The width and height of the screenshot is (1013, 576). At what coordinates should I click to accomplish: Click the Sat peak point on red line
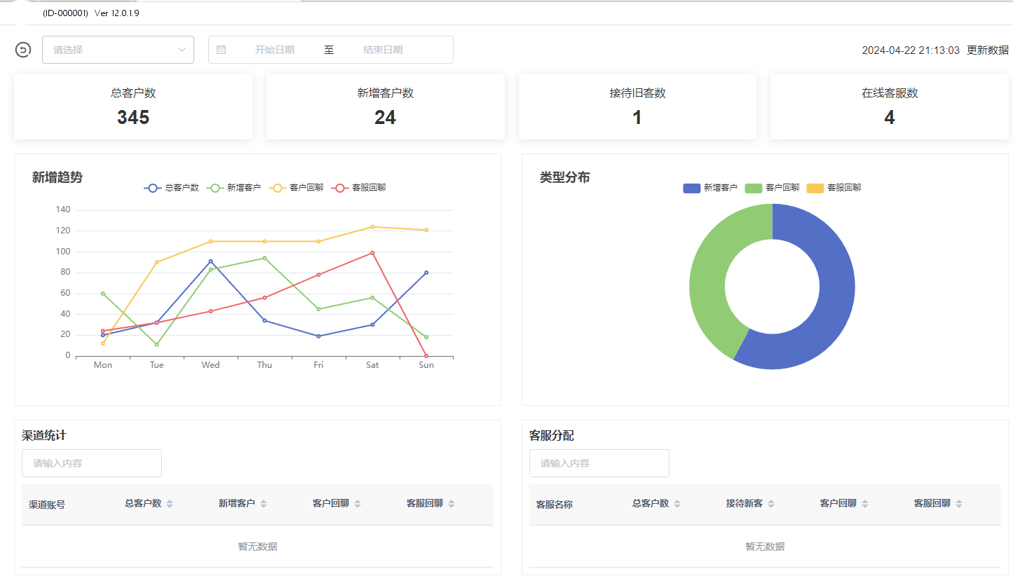pos(372,253)
